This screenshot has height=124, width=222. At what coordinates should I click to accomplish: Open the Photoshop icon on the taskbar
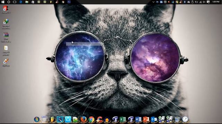[69, 2]
